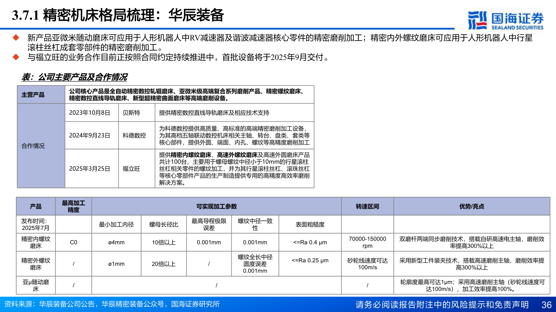Image resolution: width=556 pixels, height=312 pixels.
Task: Click the 螺母长径比 subheader
Action: coord(164,224)
